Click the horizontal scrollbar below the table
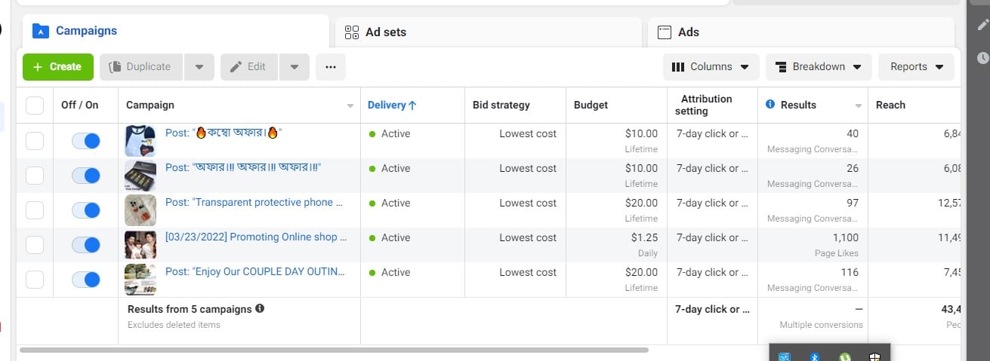The width and height of the screenshot is (990, 361). point(334,350)
